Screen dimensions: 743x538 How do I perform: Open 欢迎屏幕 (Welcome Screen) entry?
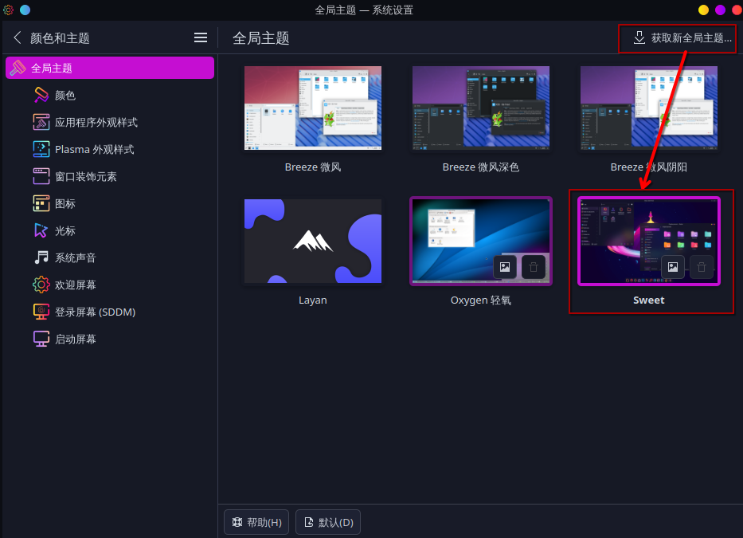77,285
